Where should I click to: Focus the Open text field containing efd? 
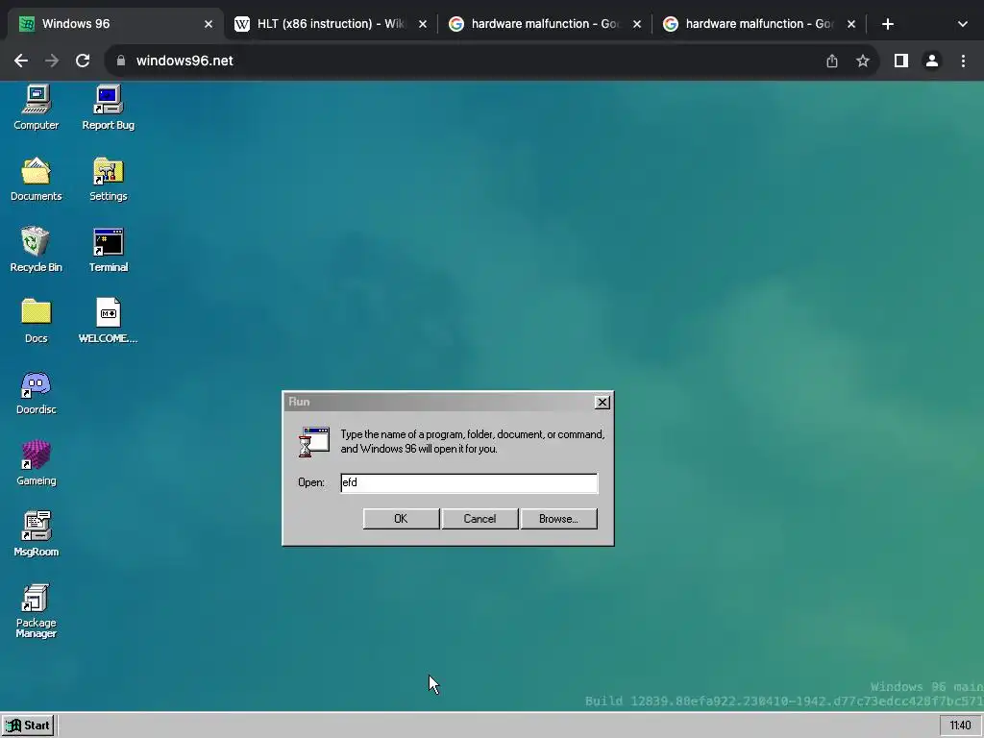tap(469, 482)
